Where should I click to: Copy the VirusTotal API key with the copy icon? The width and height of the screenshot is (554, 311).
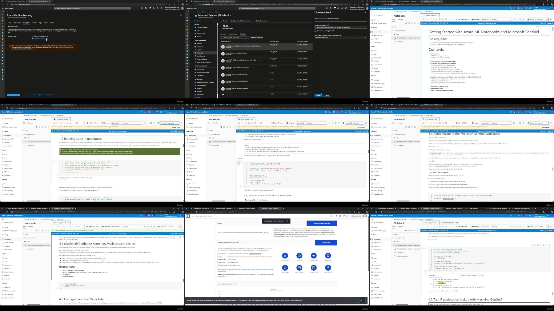click(x=268, y=233)
